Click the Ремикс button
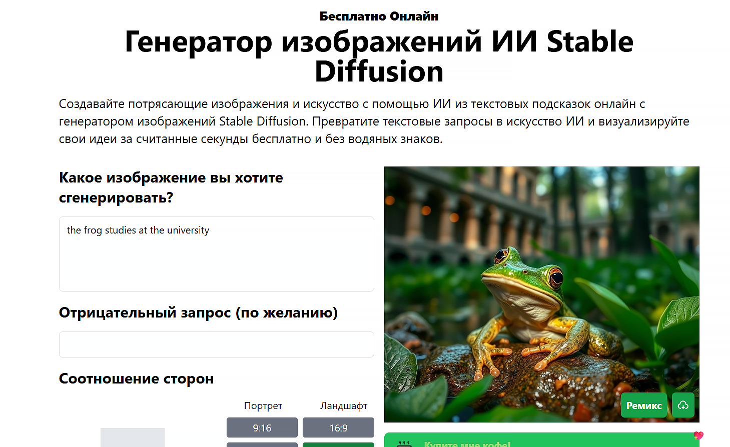 (644, 405)
